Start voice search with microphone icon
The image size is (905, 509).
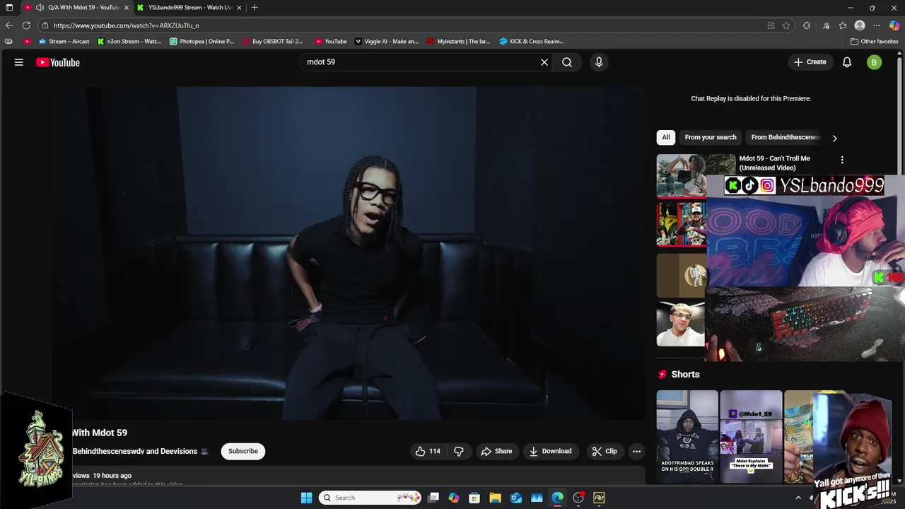[x=599, y=62]
